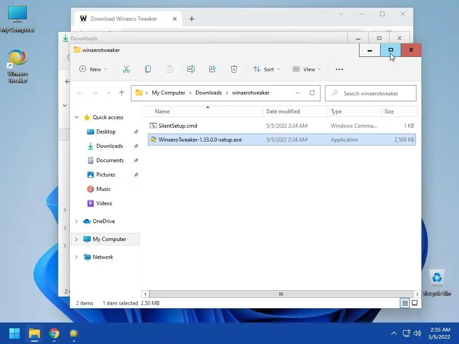459x344 pixels.
Task: Click the Delete trash icon in toolbar
Action: [234, 69]
